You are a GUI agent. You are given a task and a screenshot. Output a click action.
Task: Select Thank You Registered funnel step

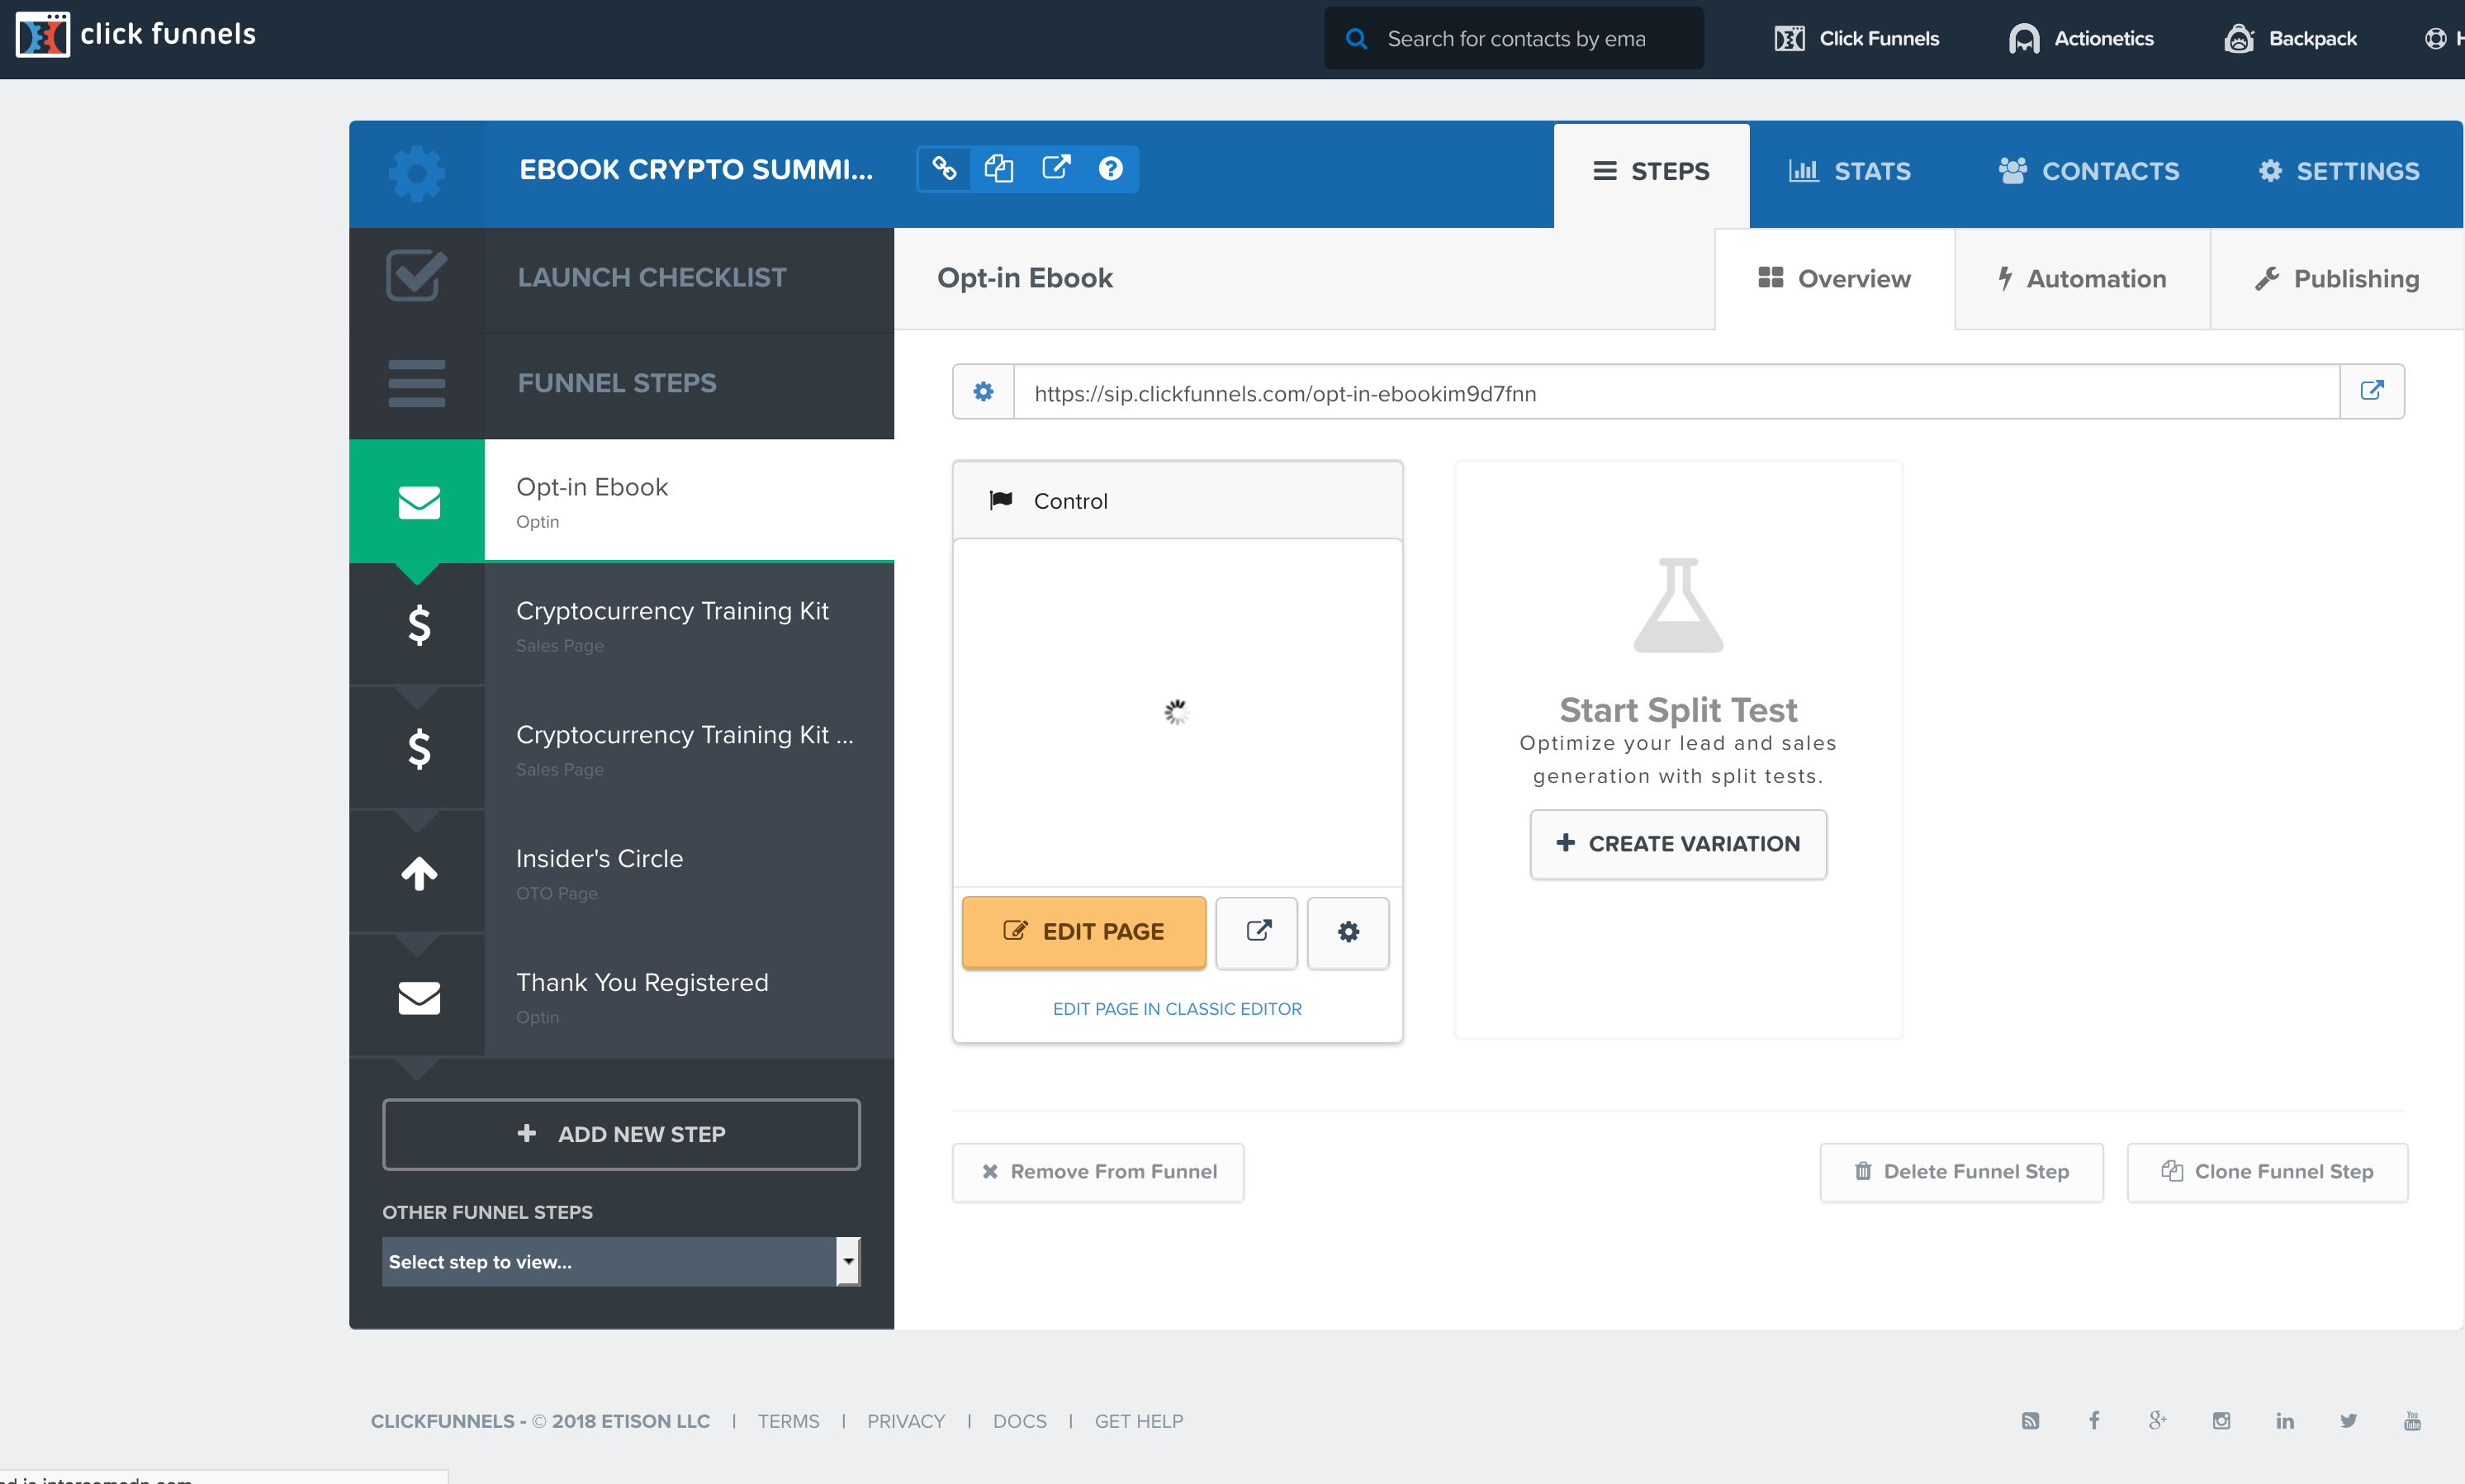click(621, 998)
